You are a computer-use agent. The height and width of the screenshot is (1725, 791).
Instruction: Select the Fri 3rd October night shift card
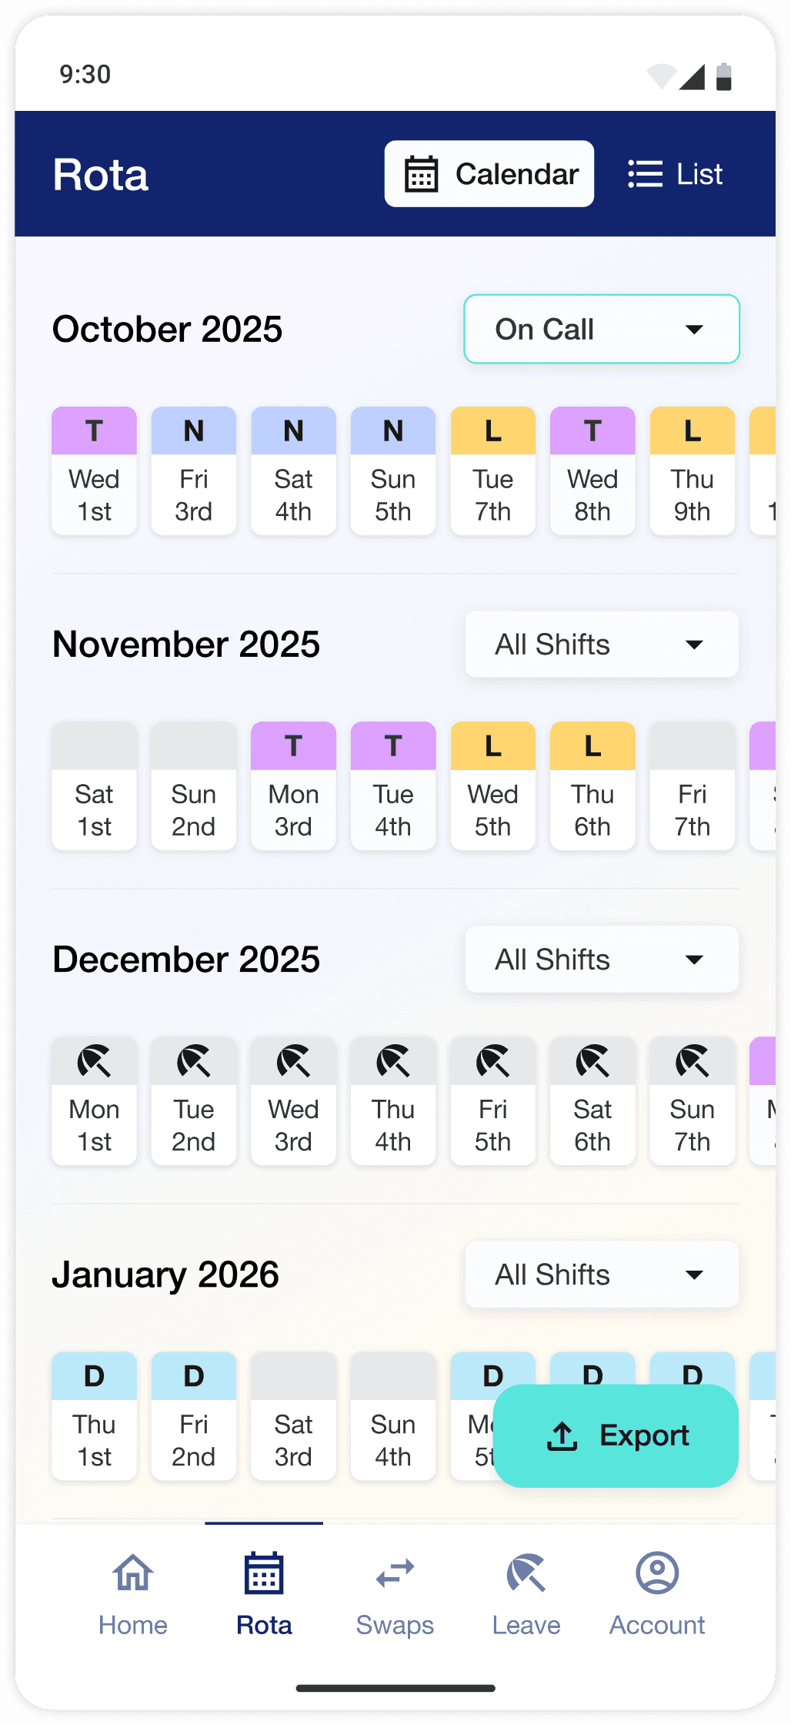click(x=194, y=471)
